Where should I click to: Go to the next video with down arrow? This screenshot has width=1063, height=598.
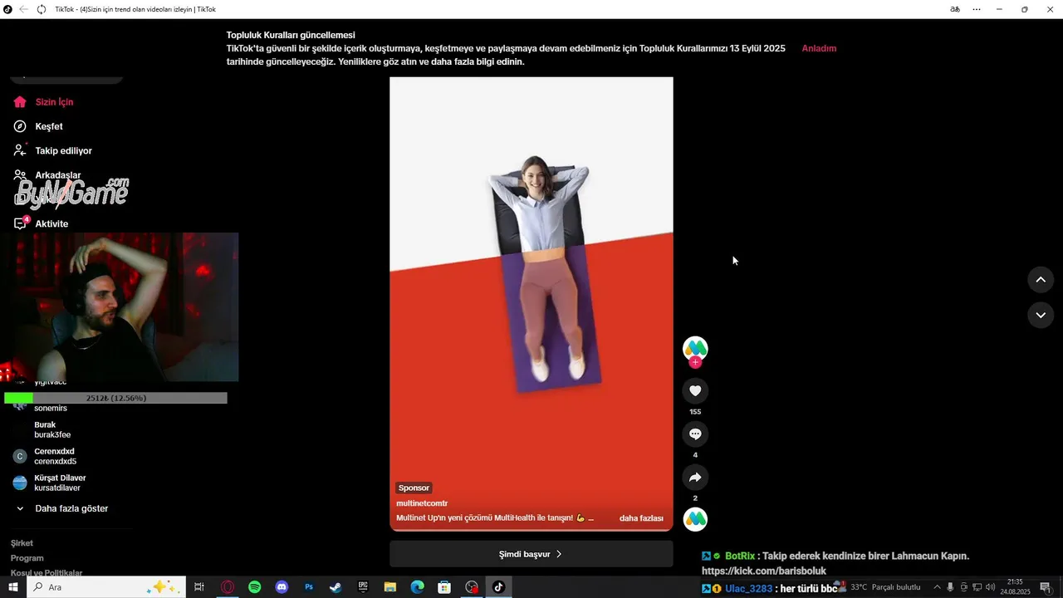point(1041,315)
